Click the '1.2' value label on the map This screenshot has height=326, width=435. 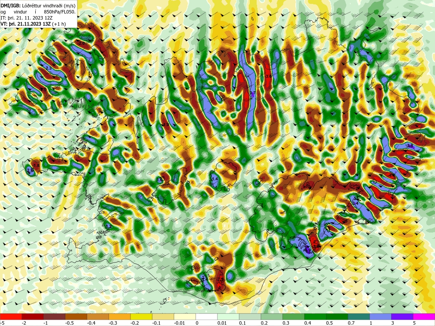tap(109, 226)
